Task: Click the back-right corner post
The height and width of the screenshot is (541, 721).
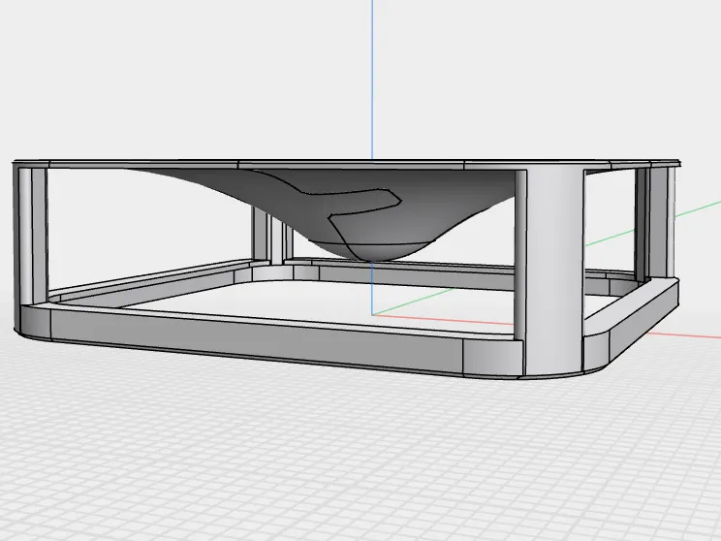Action: click(x=655, y=223)
